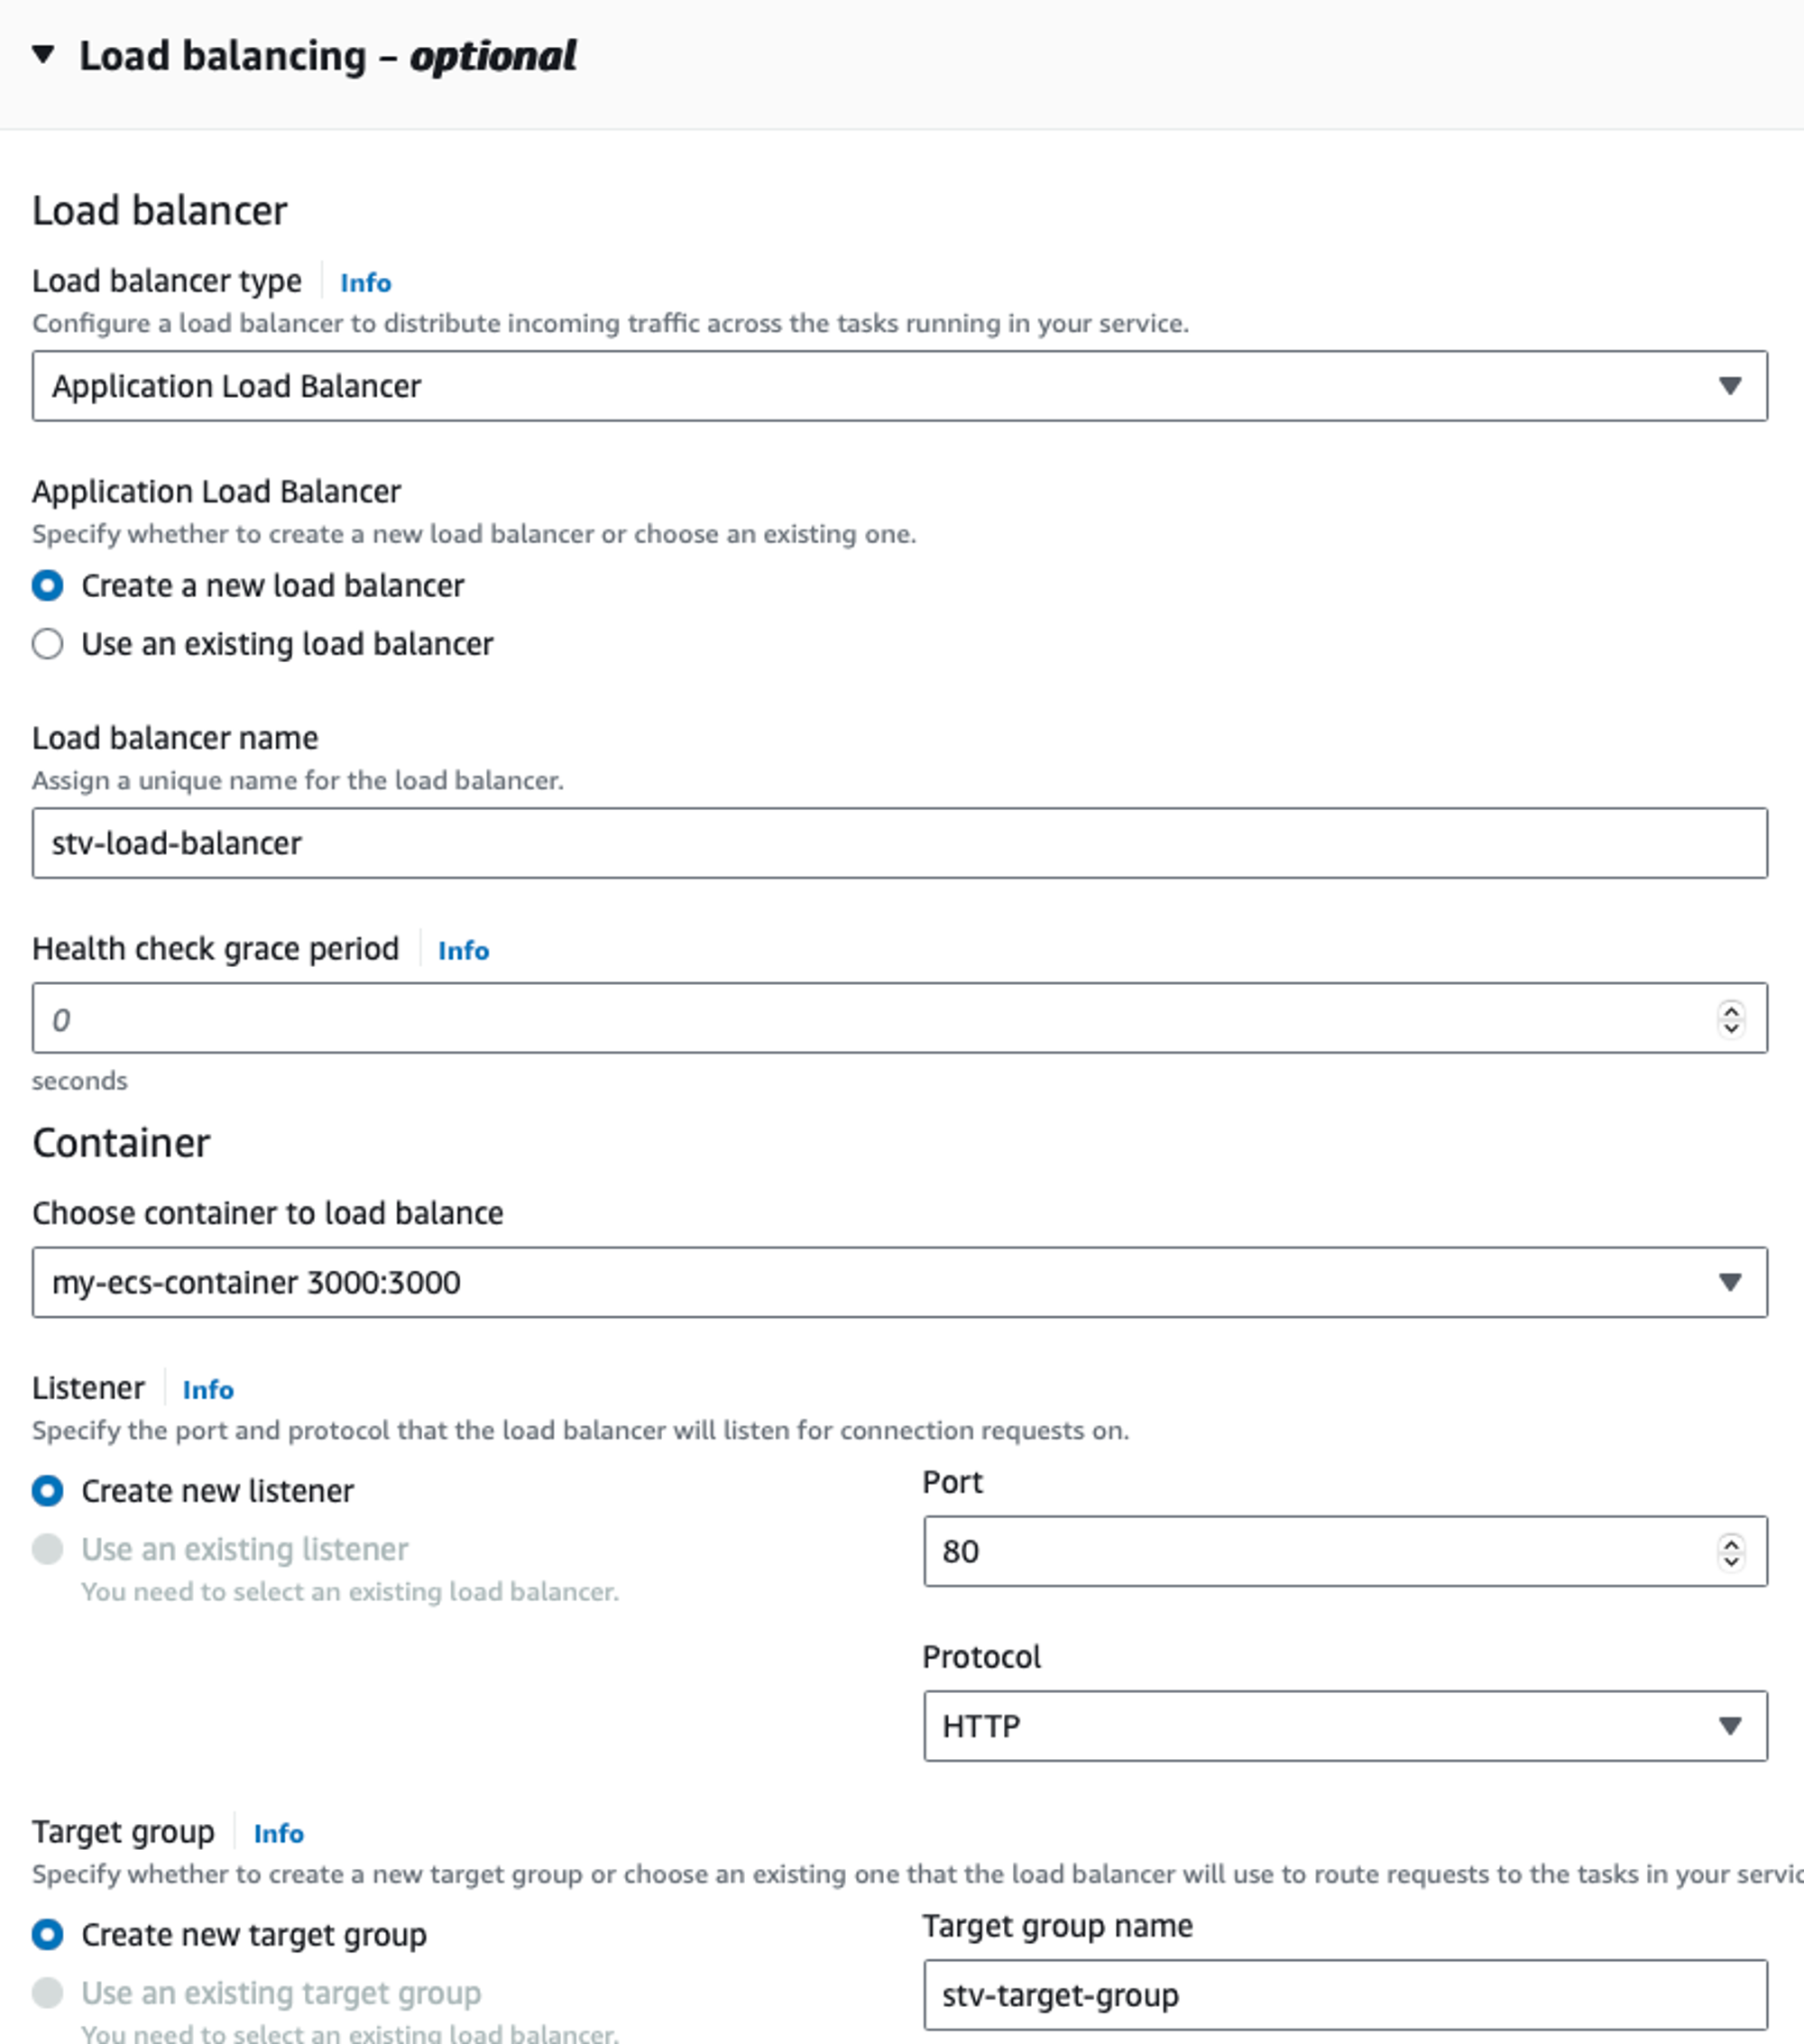The image size is (1804, 2044).
Task: Open Info link next to Load balancer type
Action: coord(365,283)
